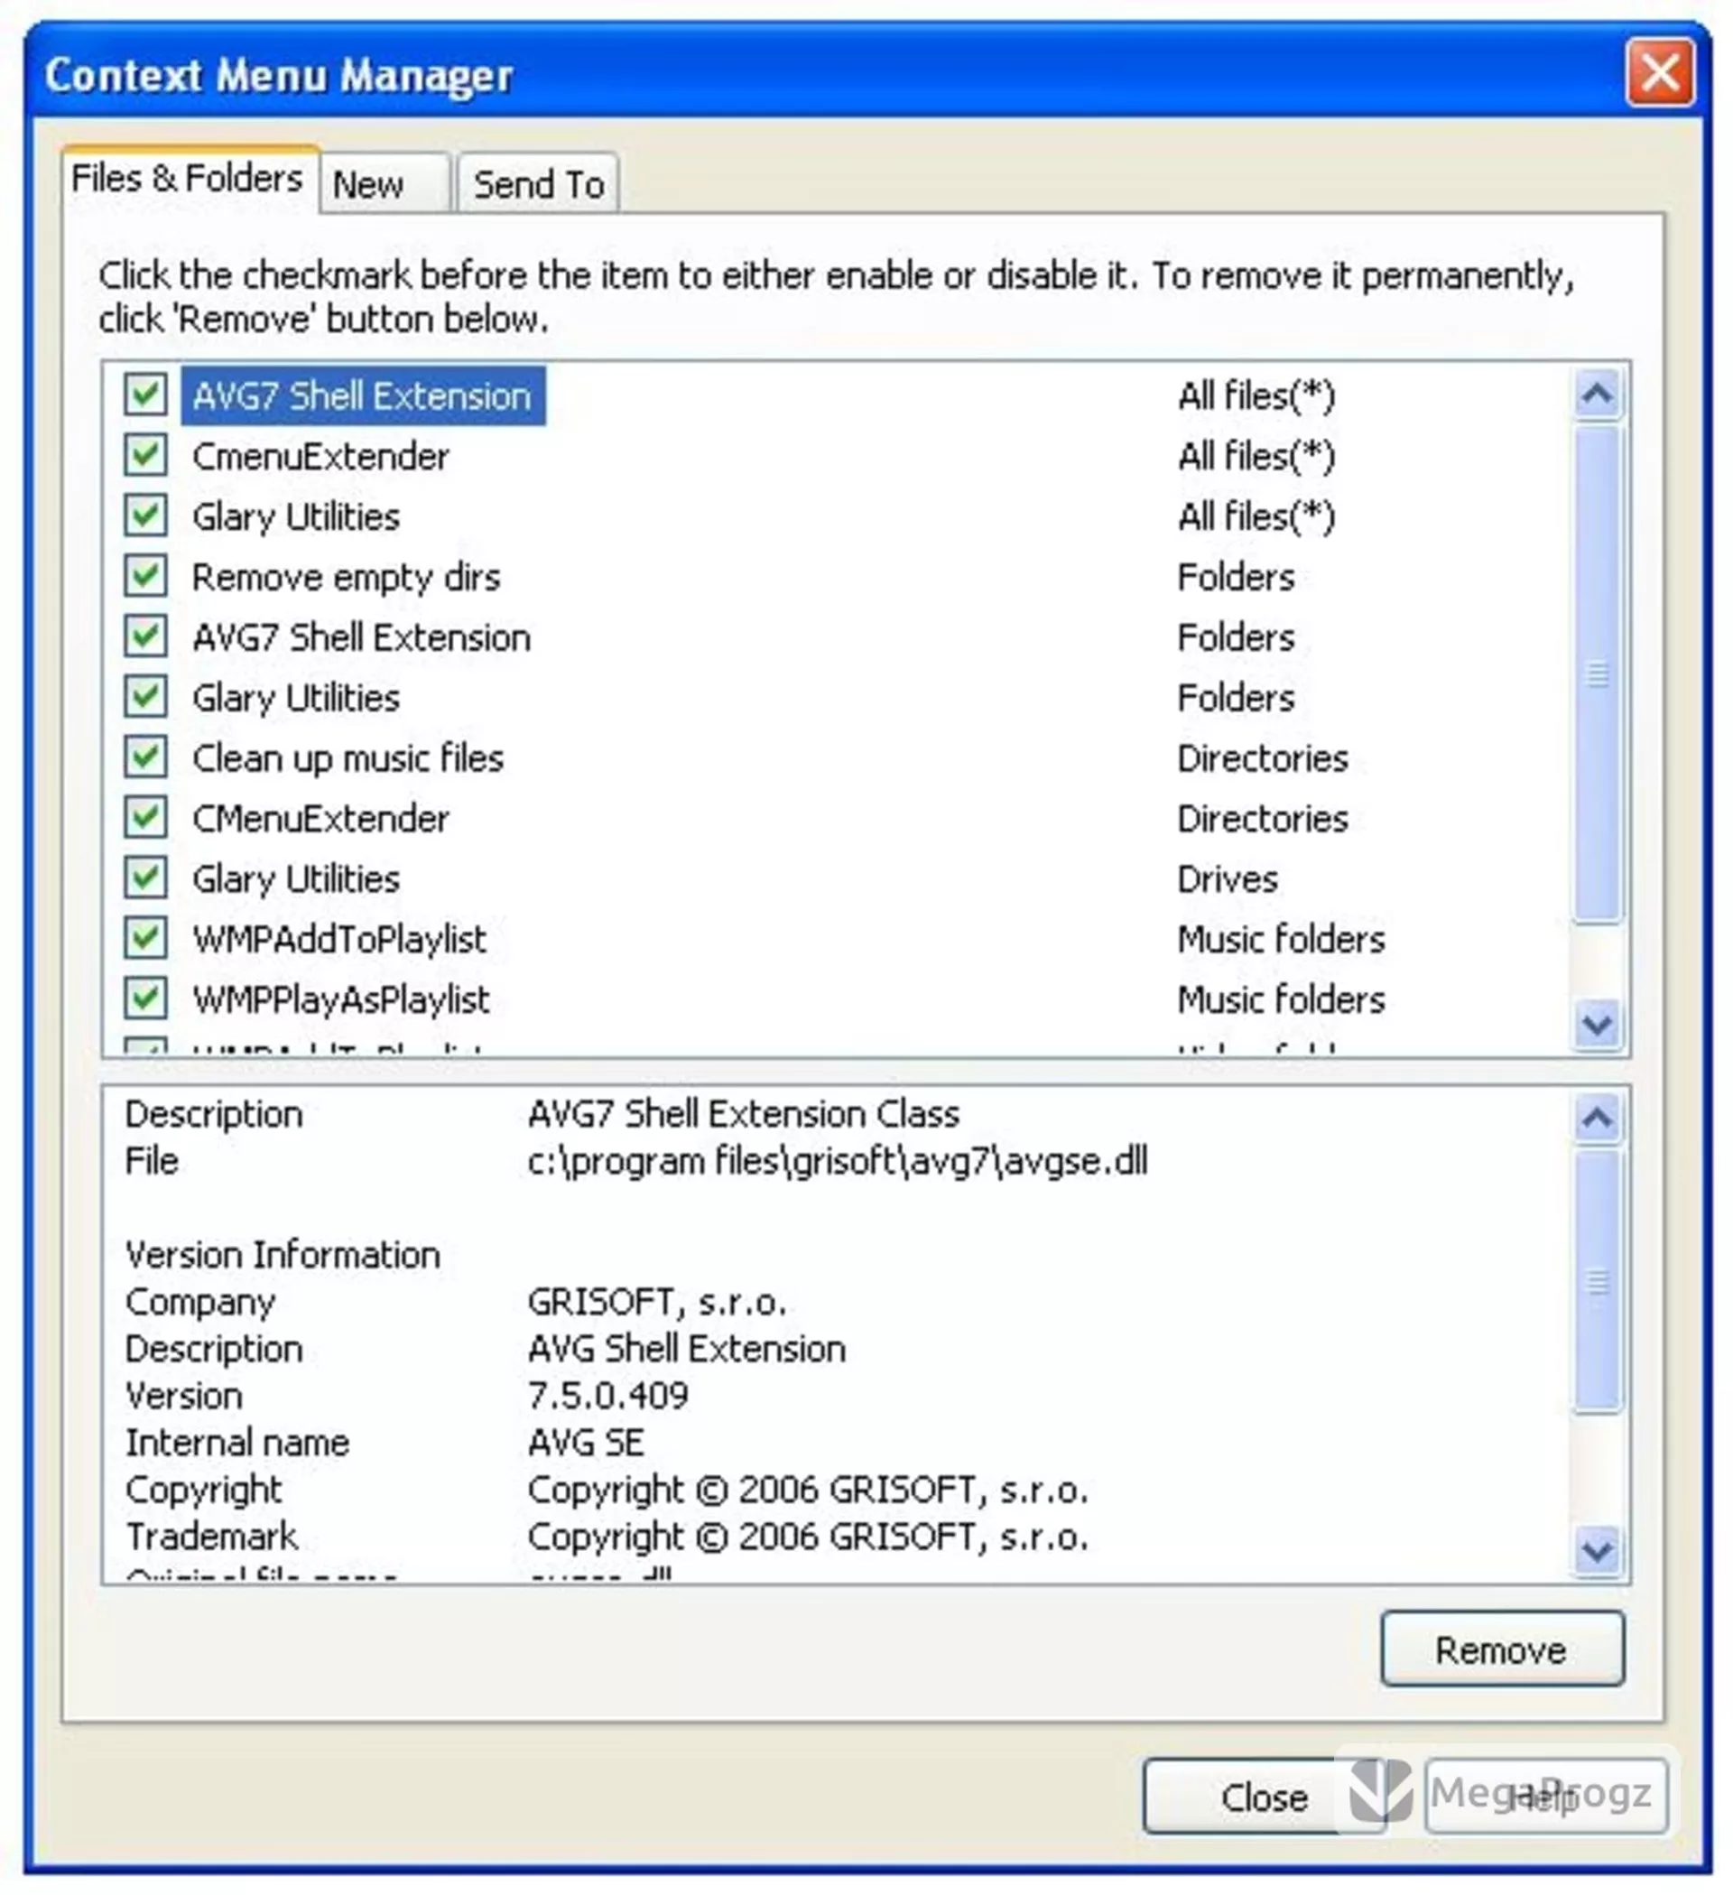The height and width of the screenshot is (1895, 1733).
Task: Click the Close button
Action: click(1264, 1797)
